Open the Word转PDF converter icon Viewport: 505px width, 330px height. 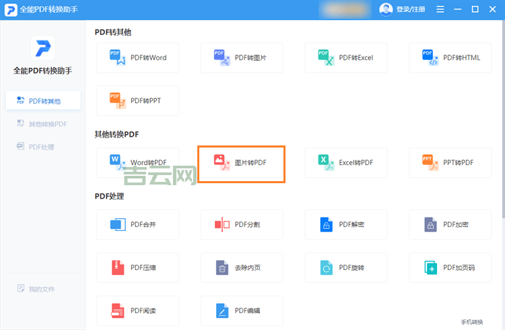(x=118, y=162)
